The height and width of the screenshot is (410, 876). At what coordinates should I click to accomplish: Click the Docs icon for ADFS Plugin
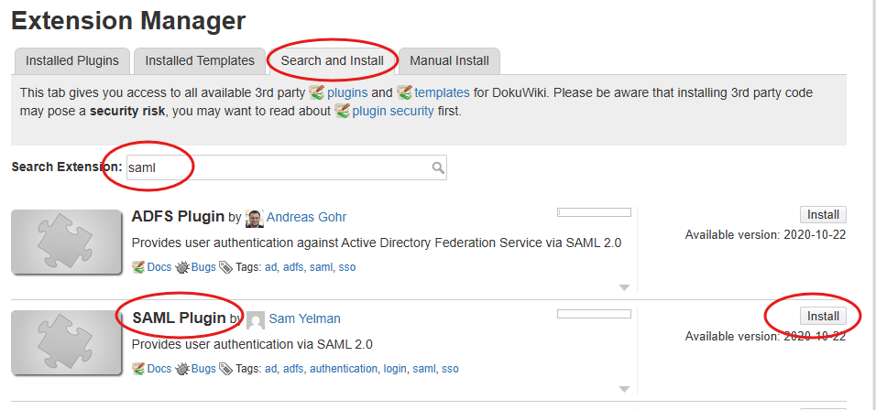(138, 267)
